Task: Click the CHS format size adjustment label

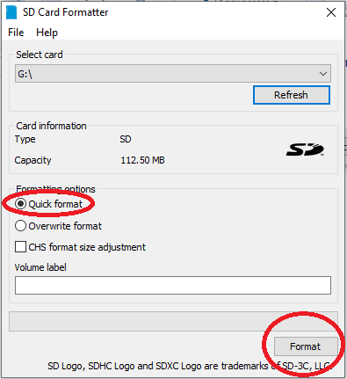Action: (x=87, y=247)
